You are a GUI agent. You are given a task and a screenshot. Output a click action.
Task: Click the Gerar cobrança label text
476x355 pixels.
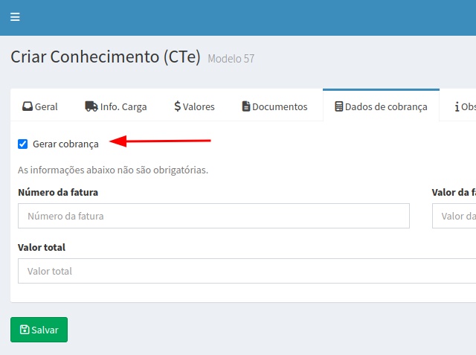pos(65,144)
